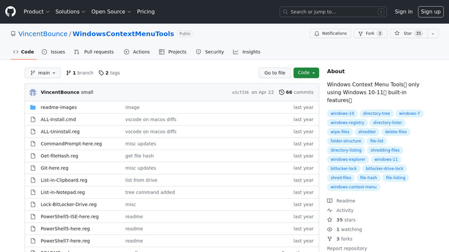Open List-in-Clipboard.reg file

click(x=64, y=180)
